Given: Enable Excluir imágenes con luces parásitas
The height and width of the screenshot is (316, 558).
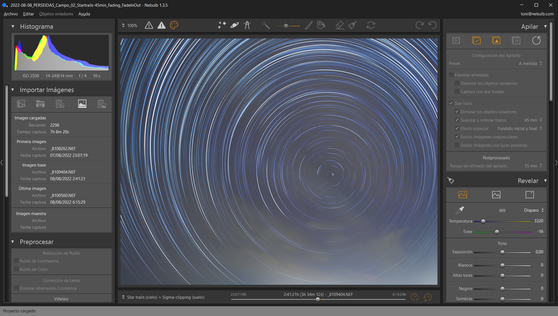Looking at the screenshot, I should pyautogui.click(x=457, y=145).
